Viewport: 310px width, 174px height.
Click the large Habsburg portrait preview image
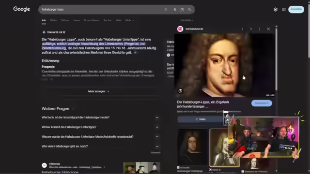point(225,65)
